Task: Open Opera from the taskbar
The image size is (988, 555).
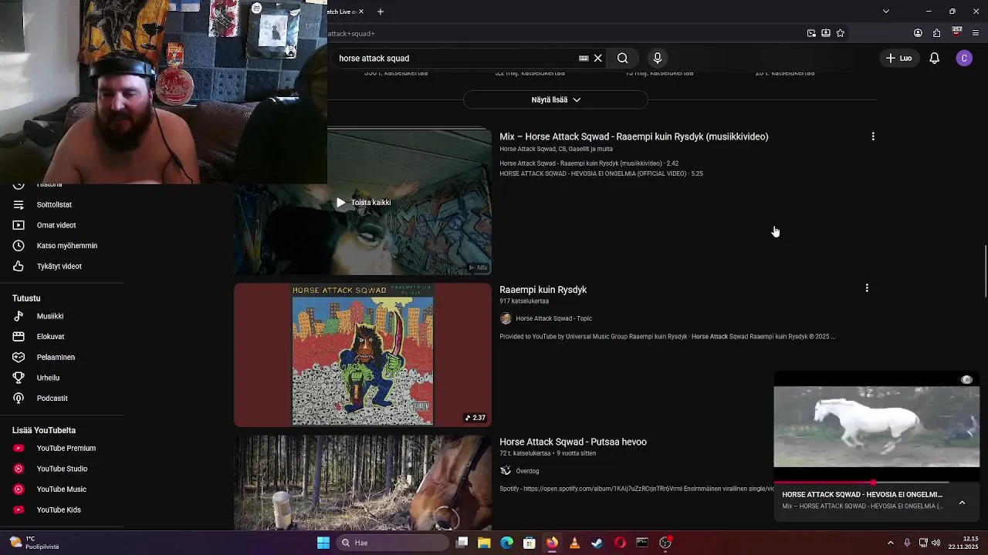Action: pyautogui.click(x=620, y=543)
